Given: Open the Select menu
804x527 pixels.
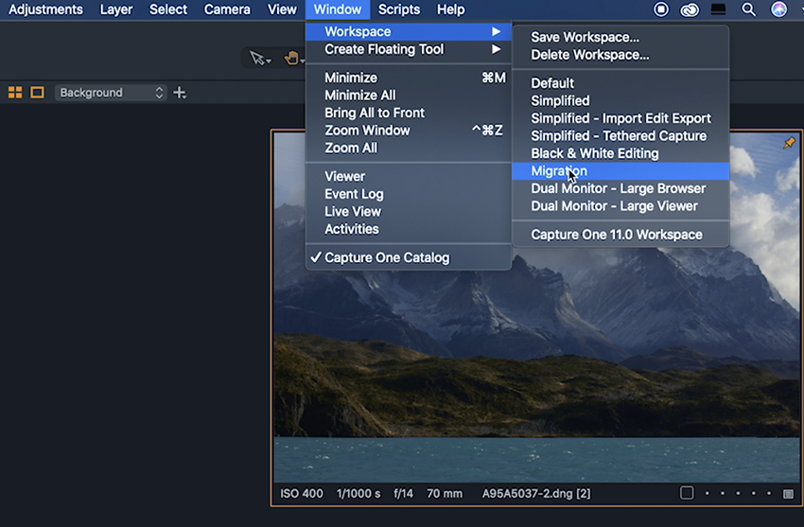Looking at the screenshot, I should (x=168, y=9).
